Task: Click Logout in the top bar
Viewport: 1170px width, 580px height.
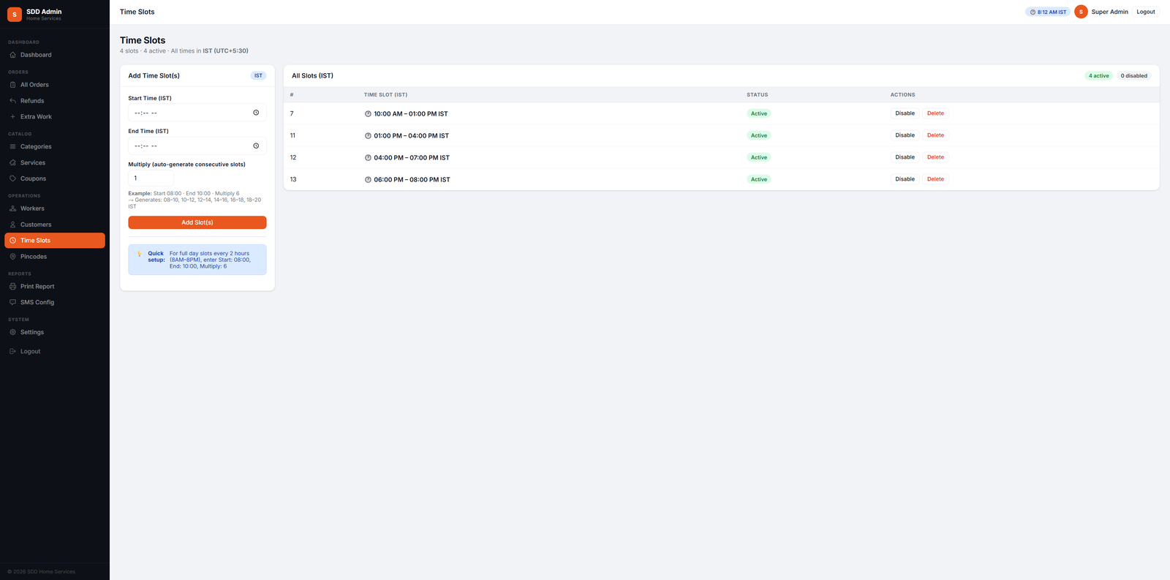Action: pos(1146,12)
